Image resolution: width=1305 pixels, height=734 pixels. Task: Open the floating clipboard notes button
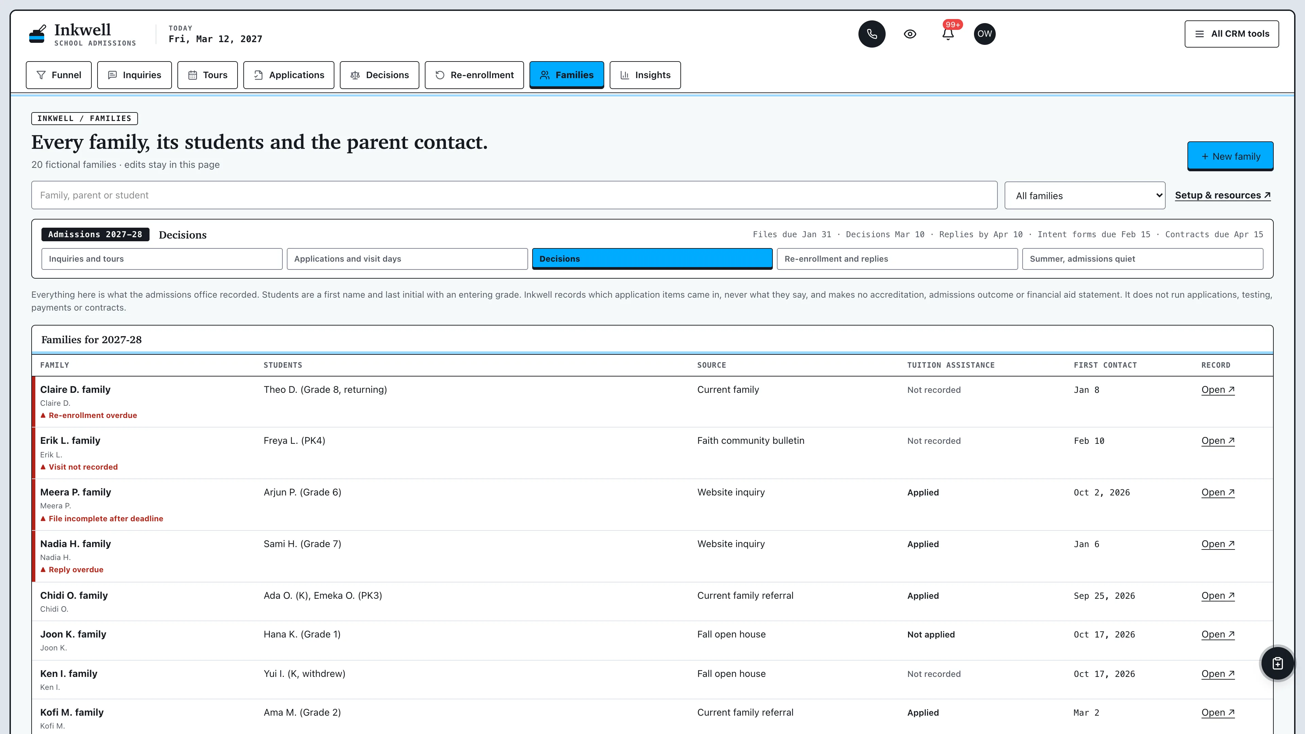tap(1277, 663)
